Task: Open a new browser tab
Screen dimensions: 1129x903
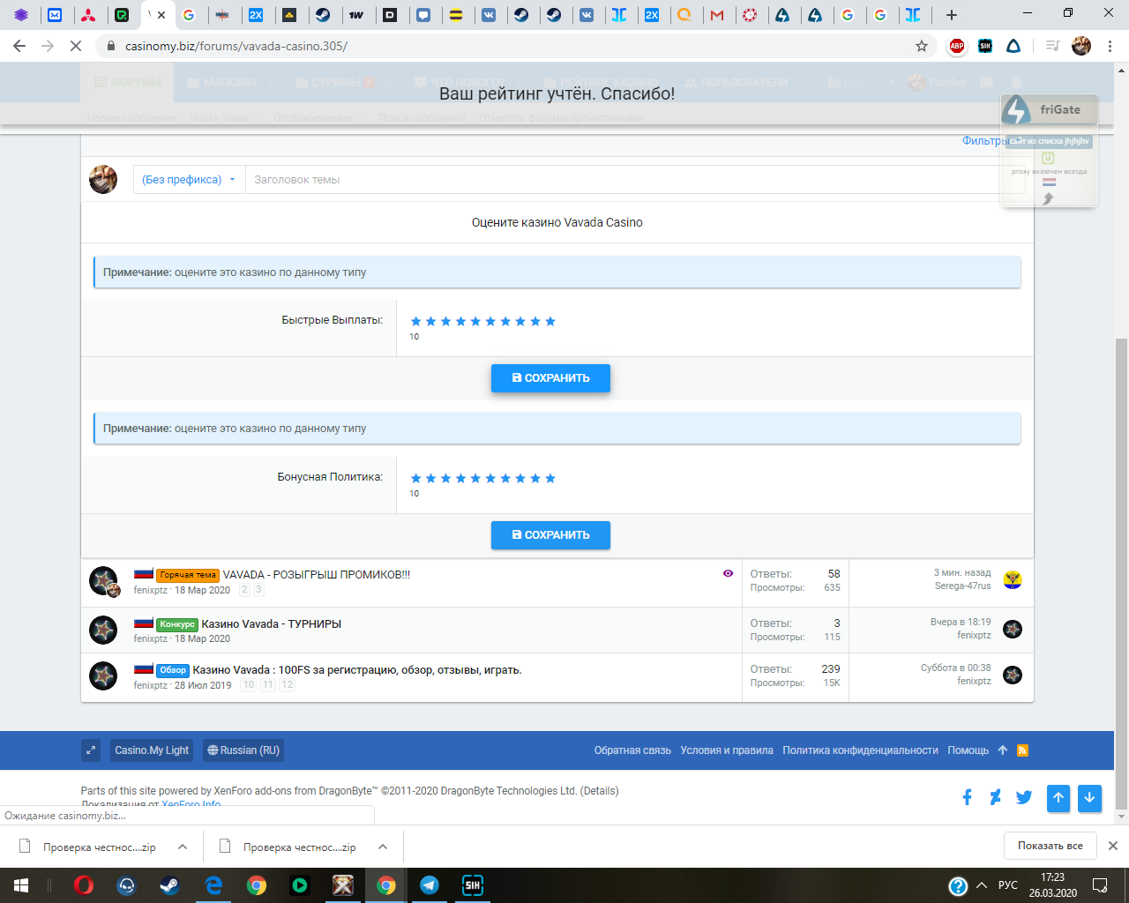Action: (x=951, y=15)
